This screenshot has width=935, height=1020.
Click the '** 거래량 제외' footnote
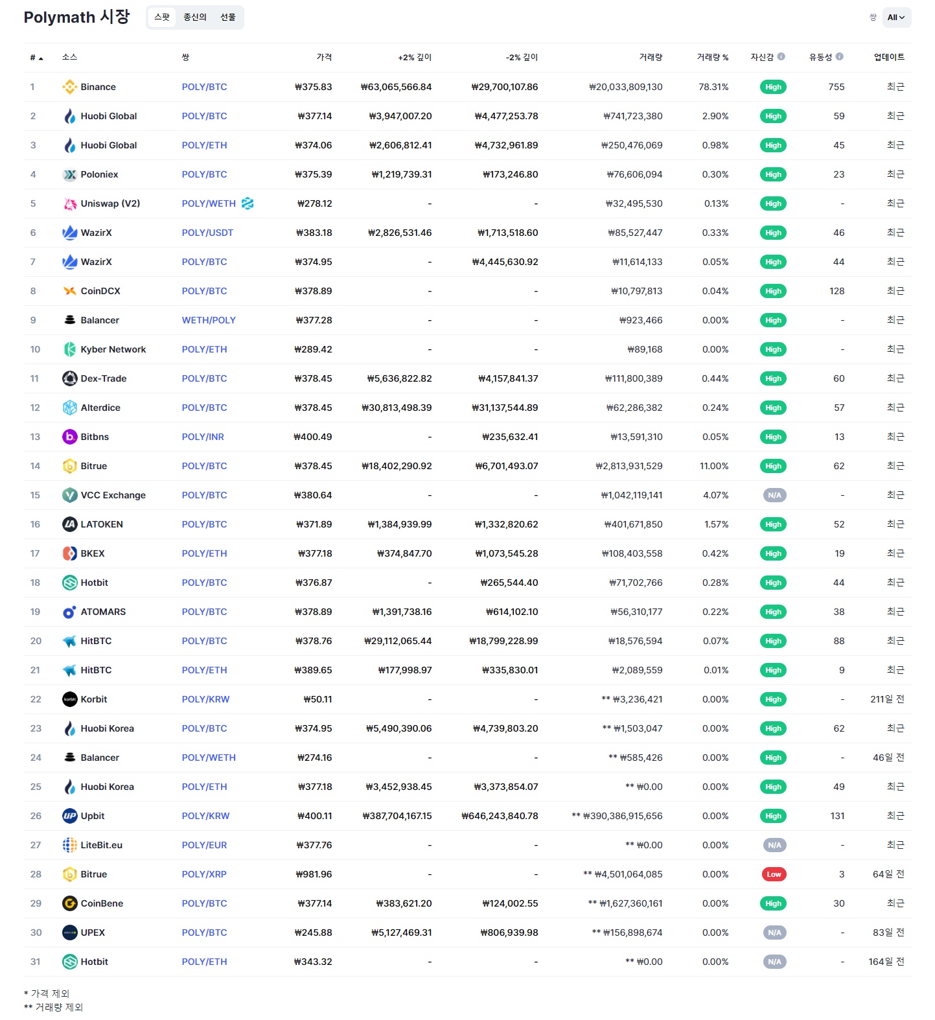pyautogui.click(x=54, y=1007)
